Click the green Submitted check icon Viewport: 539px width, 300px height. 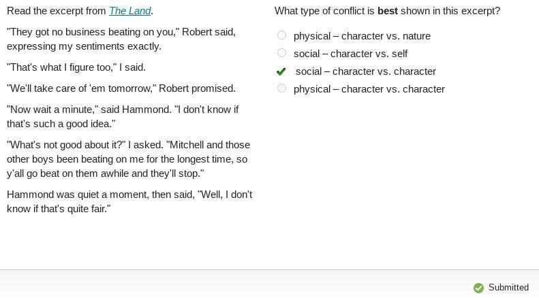(478, 288)
